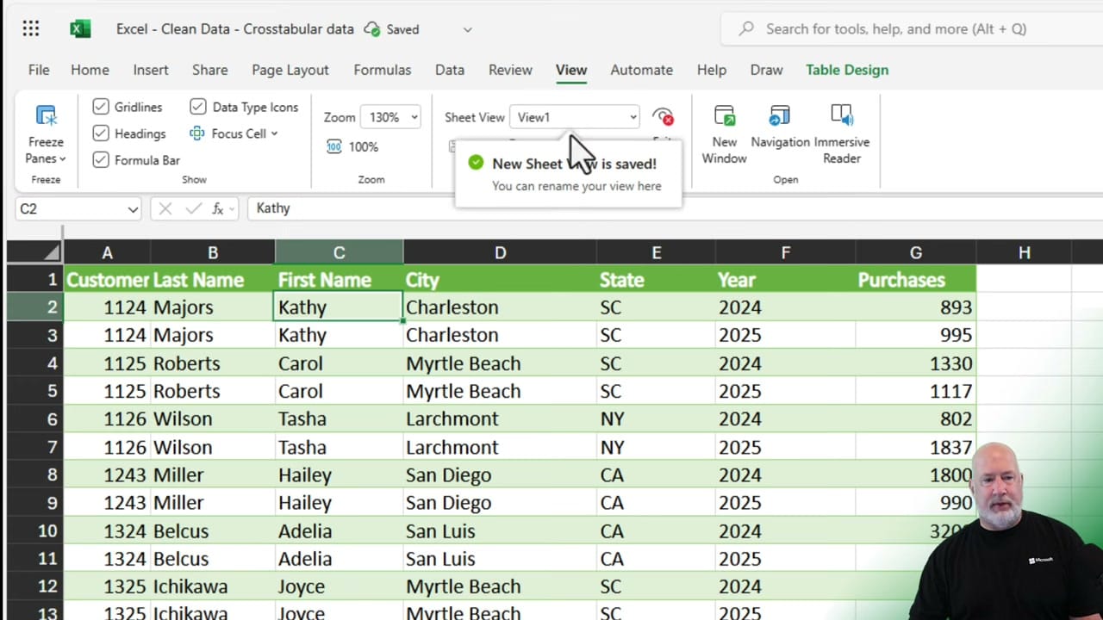The image size is (1103, 620).
Task: Click the Insert Function fx icon
Action: (218, 208)
